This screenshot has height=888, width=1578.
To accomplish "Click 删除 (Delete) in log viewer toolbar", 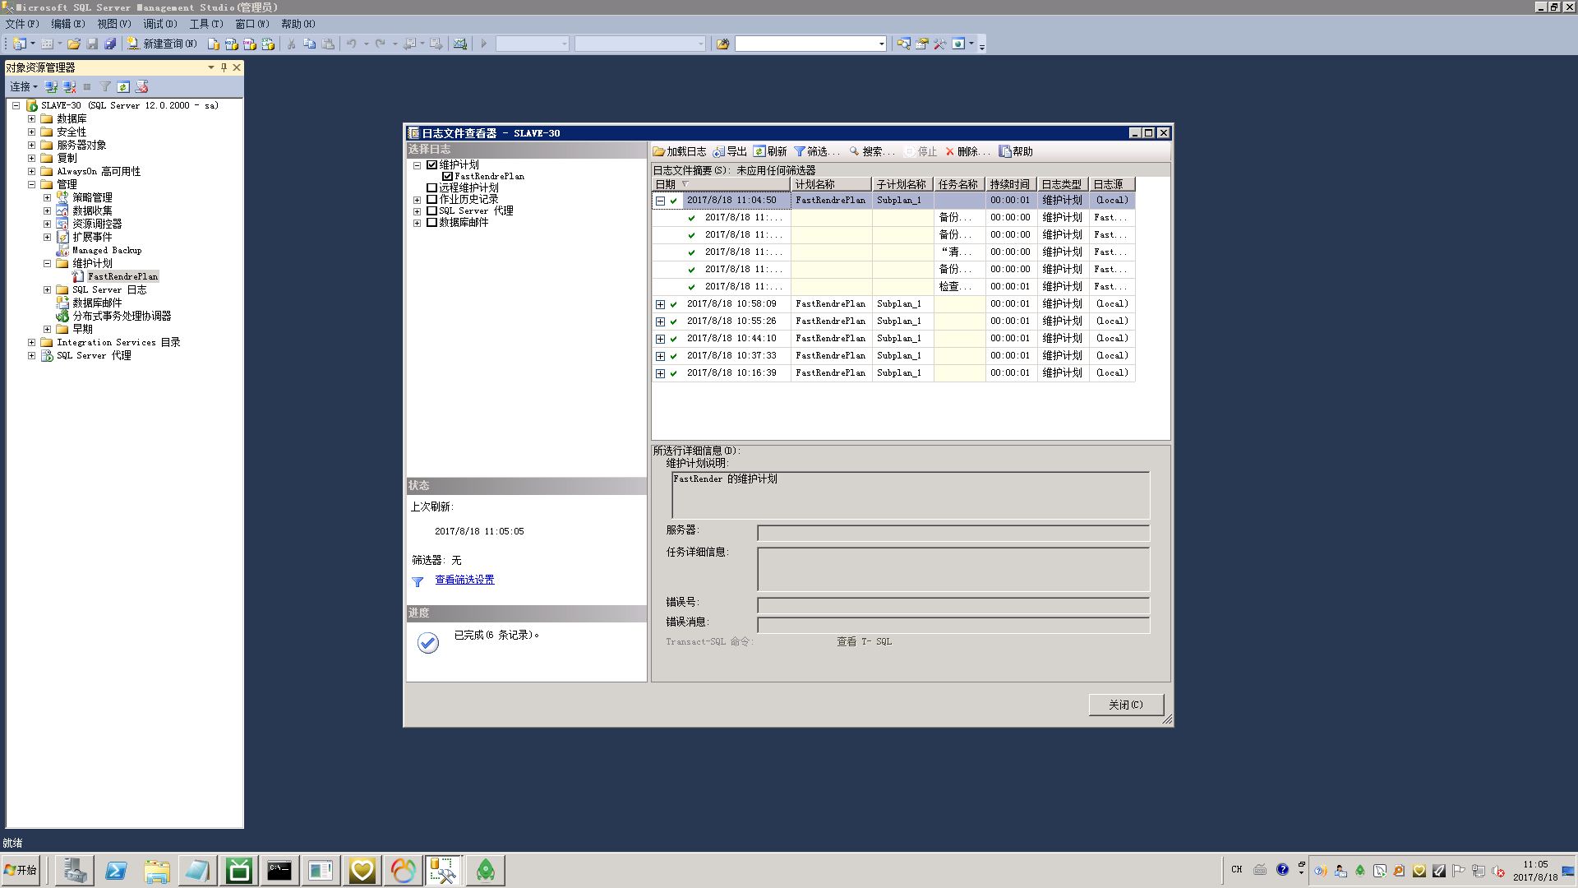I will [x=967, y=151].
